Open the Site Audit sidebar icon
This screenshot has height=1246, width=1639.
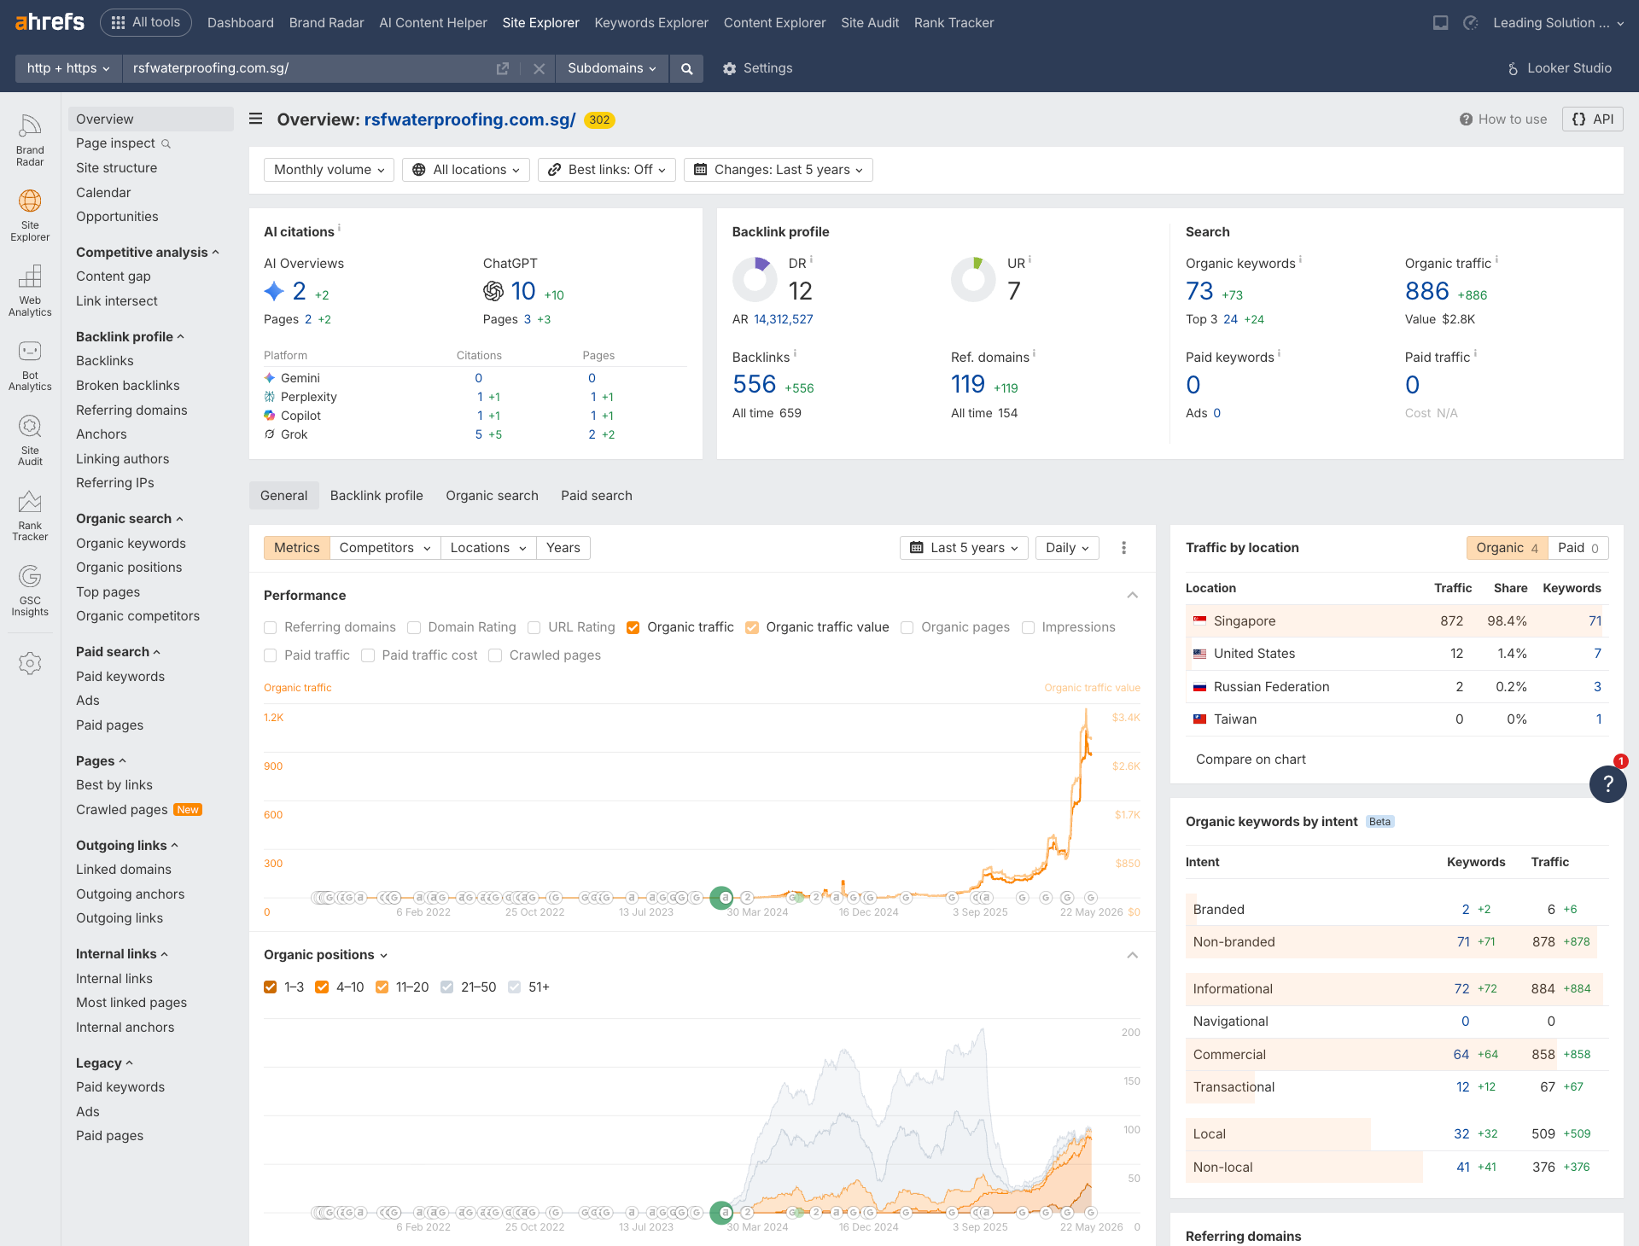point(30,440)
